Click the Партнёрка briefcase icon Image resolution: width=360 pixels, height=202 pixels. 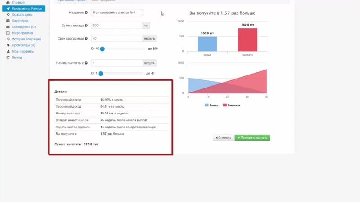8,21
